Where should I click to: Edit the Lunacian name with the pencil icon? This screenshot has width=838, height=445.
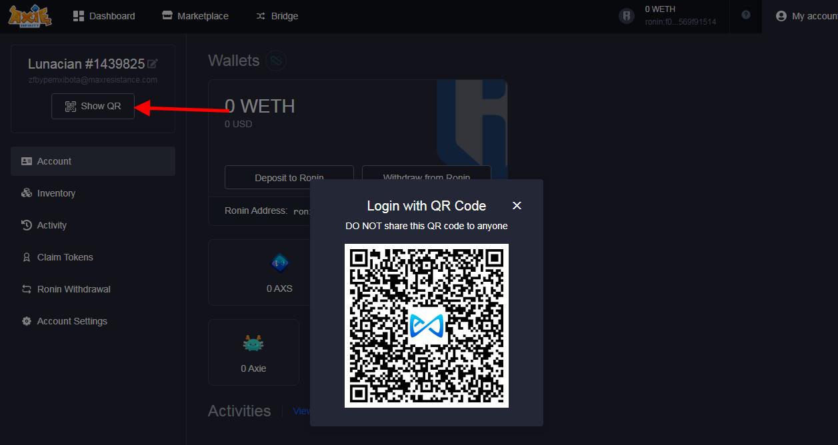tap(153, 64)
